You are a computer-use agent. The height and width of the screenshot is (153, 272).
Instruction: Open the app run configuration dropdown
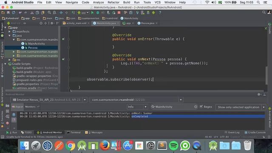coord(83,12)
